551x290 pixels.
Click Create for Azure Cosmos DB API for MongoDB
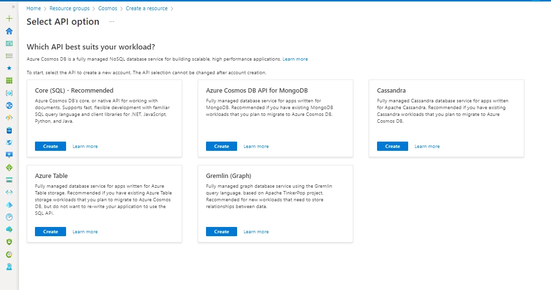click(221, 146)
